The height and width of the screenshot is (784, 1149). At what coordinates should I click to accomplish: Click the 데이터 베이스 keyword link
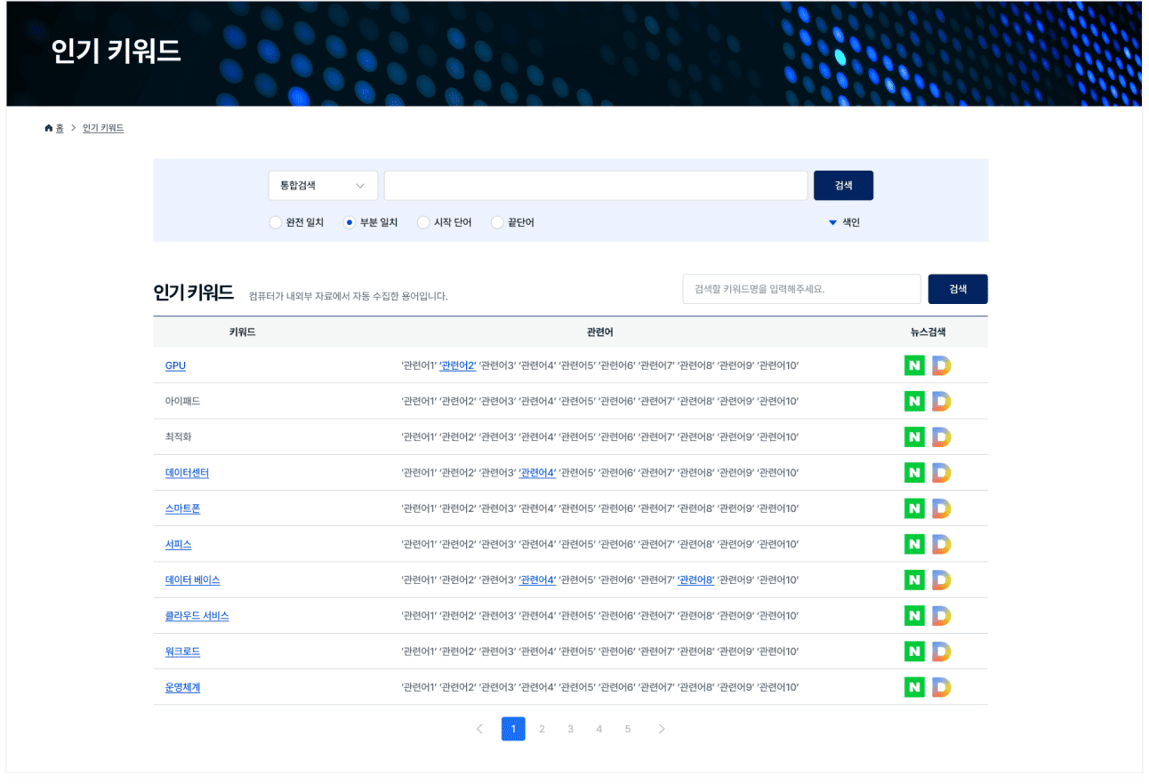tap(192, 580)
